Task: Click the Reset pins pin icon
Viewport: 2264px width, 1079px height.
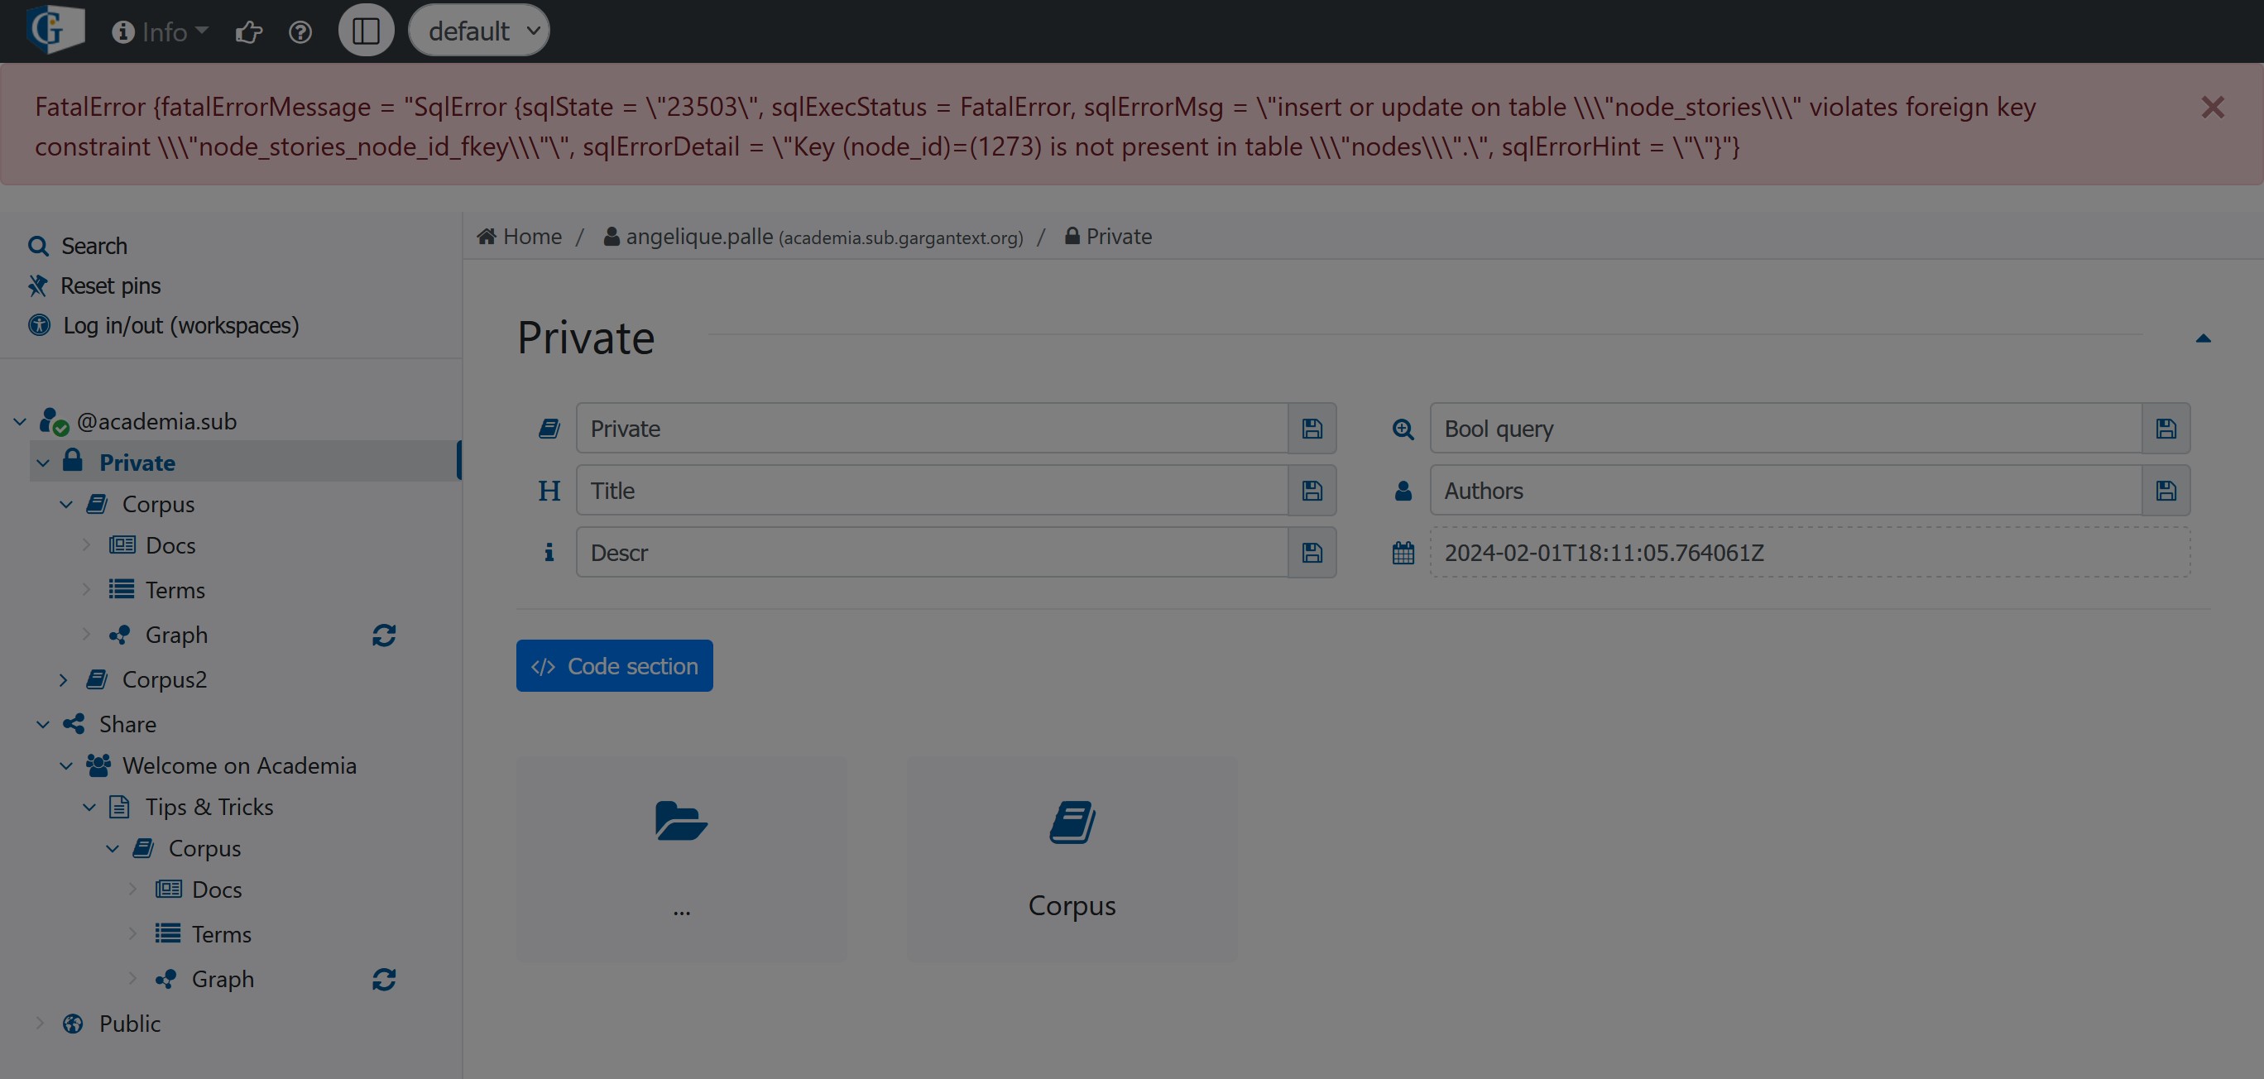Action: [x=38, y=285]
